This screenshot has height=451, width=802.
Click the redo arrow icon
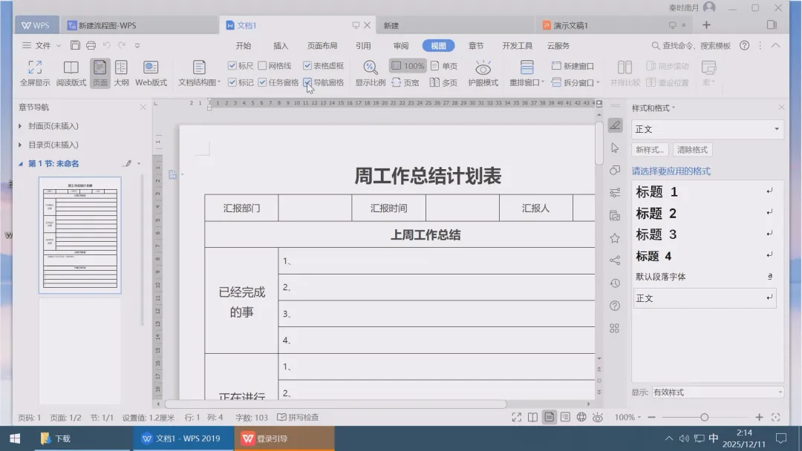[122, 45]
